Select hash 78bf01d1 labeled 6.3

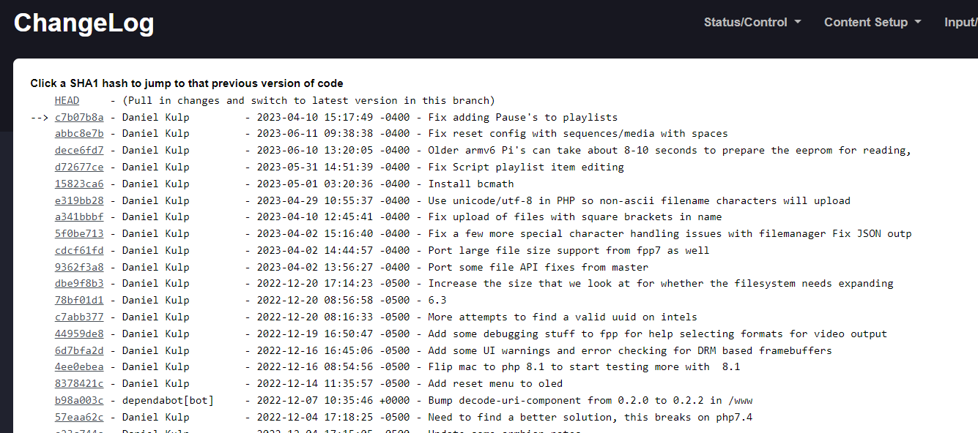[79, 300]
